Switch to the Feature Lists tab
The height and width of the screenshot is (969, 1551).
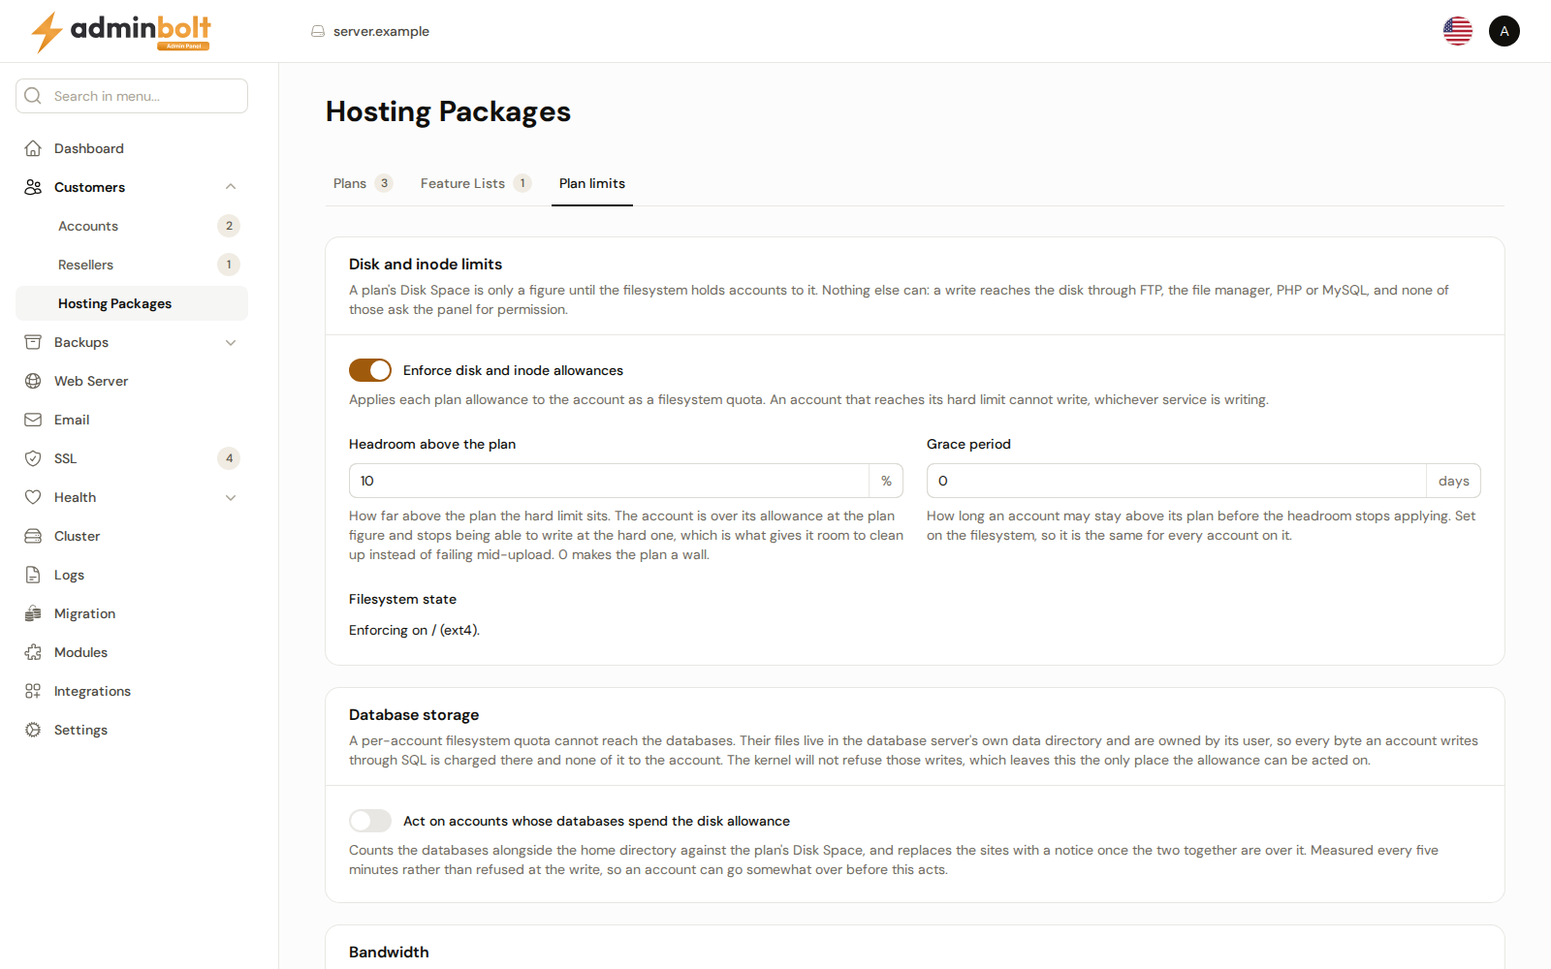coord(476,183)
